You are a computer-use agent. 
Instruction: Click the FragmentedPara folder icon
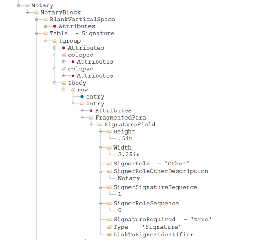(x=91, y=118)
